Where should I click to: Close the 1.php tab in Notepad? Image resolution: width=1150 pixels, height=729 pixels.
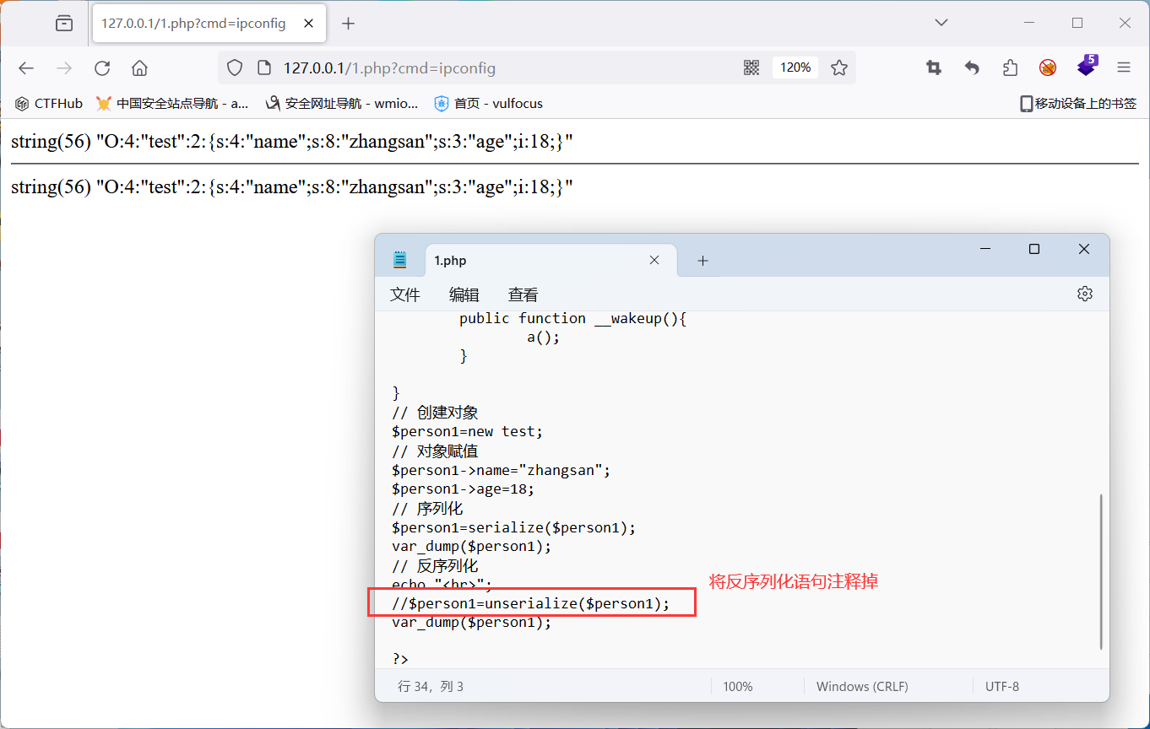point(654,260)
